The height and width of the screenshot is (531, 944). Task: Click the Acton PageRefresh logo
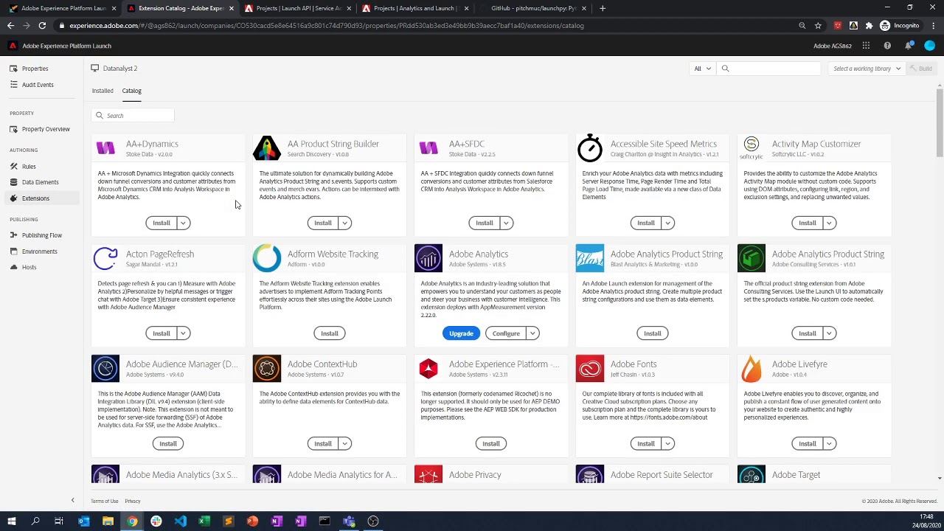pos(105,258)
